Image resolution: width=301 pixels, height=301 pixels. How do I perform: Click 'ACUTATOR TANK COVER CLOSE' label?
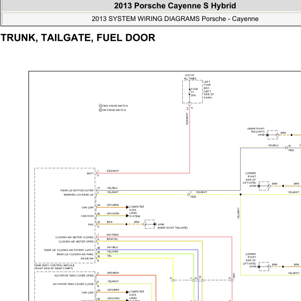(73, 284)
